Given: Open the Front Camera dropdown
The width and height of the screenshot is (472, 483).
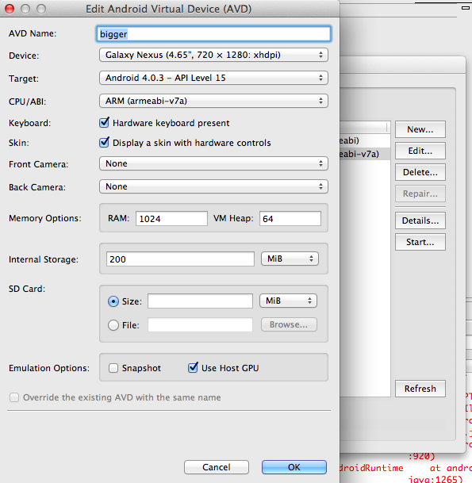Looking at the screenshot, I should [x=213, y=163].
